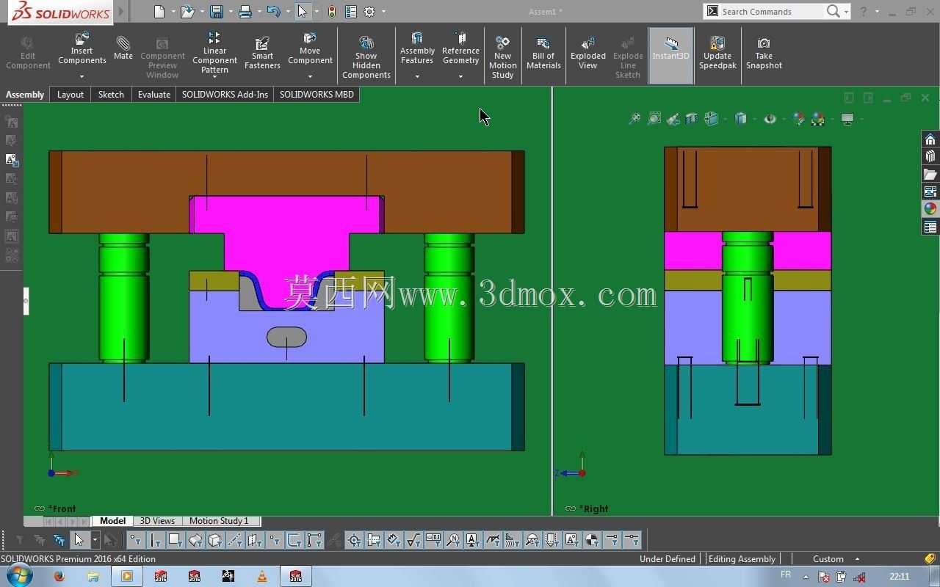940x587 pixels.
Task: Click the Save icon in quick toolbar
Action: [x=216, y=11]
